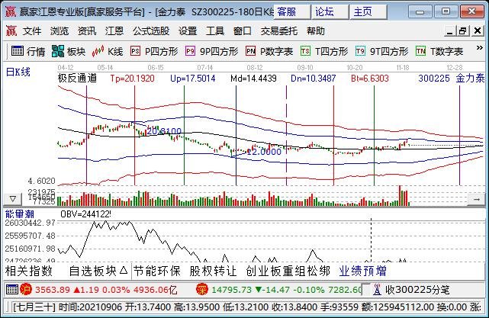Click the OBV=244122 readout

pyautogui.click(x=85, y=214)
